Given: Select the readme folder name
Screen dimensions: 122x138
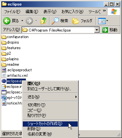Looking at the screenshot, I should point(13,64).
